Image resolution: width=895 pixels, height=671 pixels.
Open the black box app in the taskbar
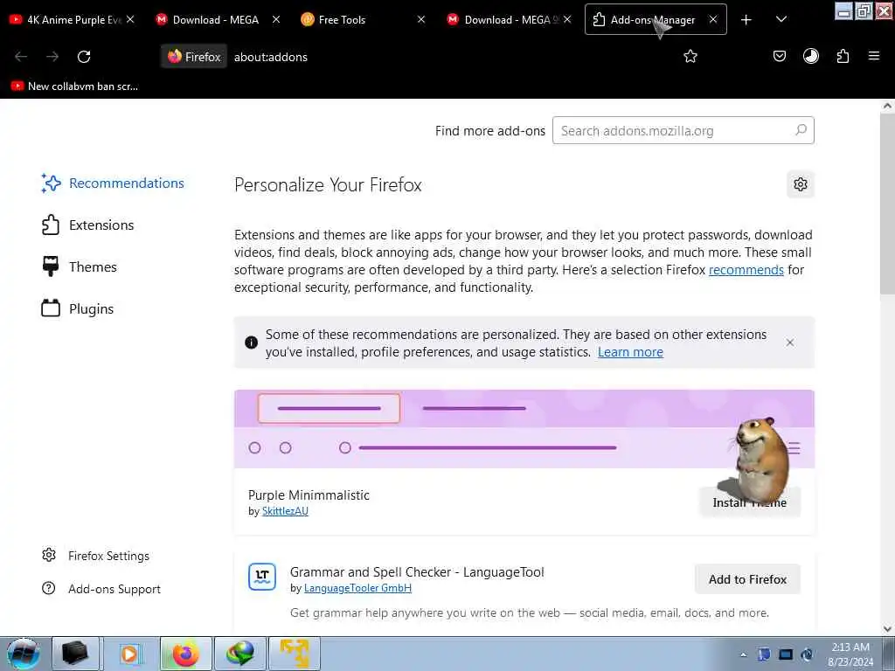(75, 654)
